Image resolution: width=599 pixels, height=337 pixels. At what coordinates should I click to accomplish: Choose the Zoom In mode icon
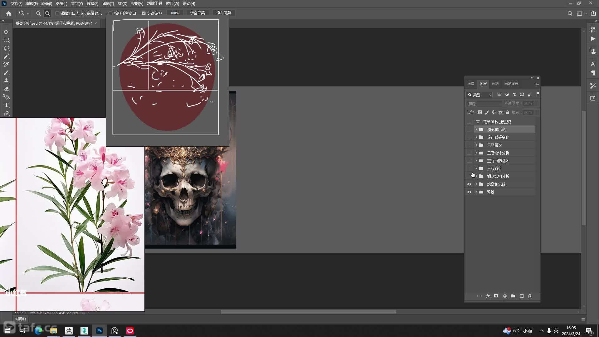tap(38, 13)
